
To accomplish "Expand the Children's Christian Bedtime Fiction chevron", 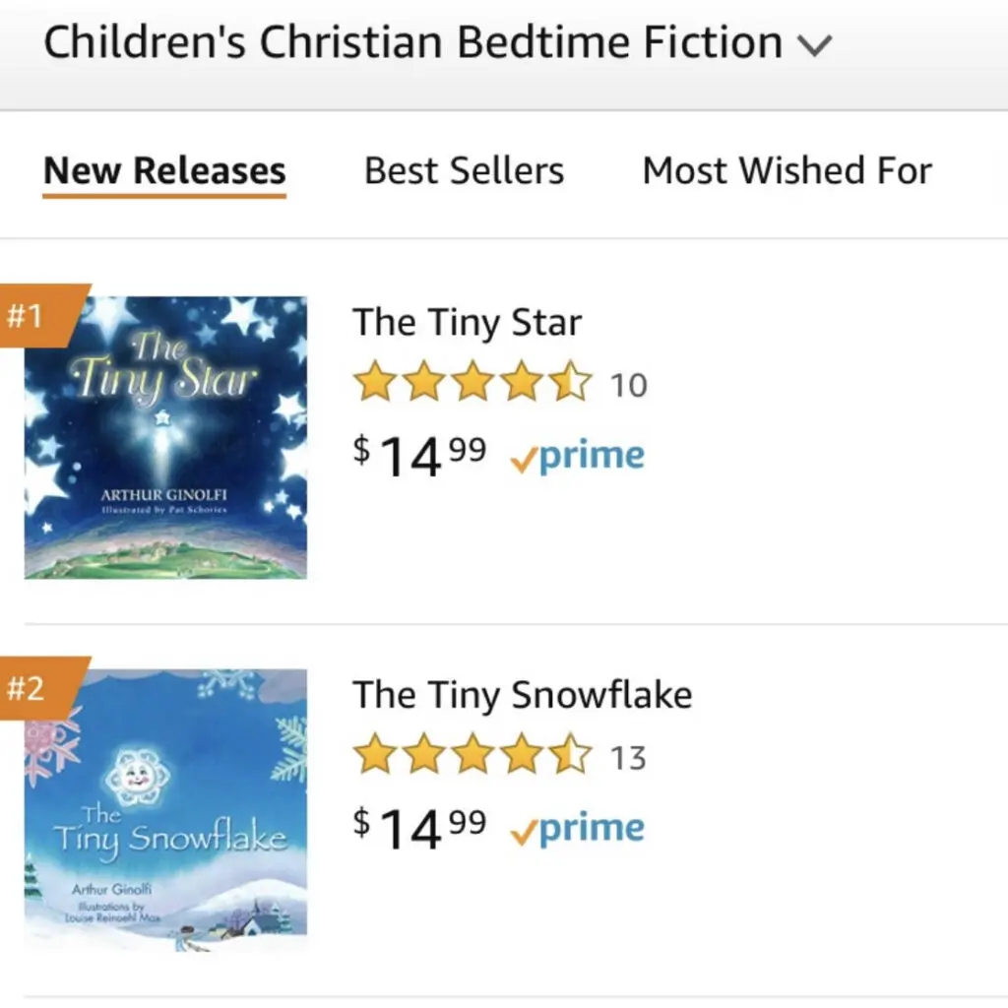I will [814, 45].
